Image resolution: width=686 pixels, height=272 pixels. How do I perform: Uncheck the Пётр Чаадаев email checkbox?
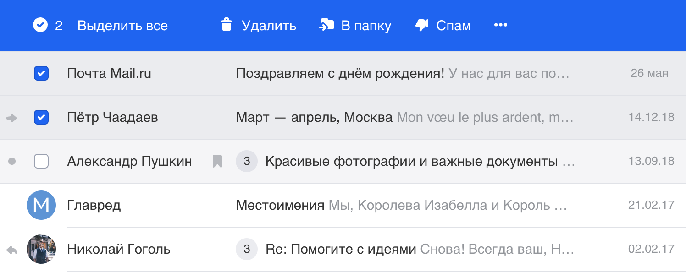pyautogui.click(x=41, y=118)
